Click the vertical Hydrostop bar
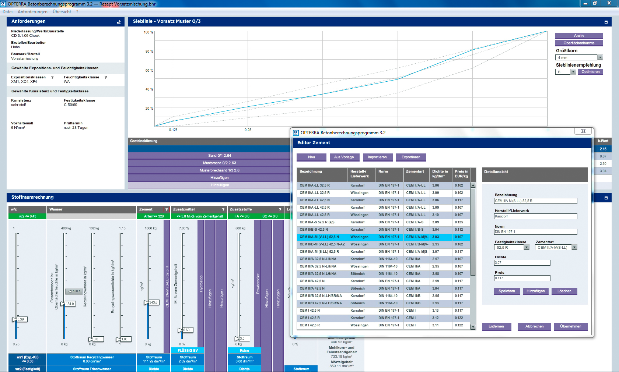 click(201, 284)
